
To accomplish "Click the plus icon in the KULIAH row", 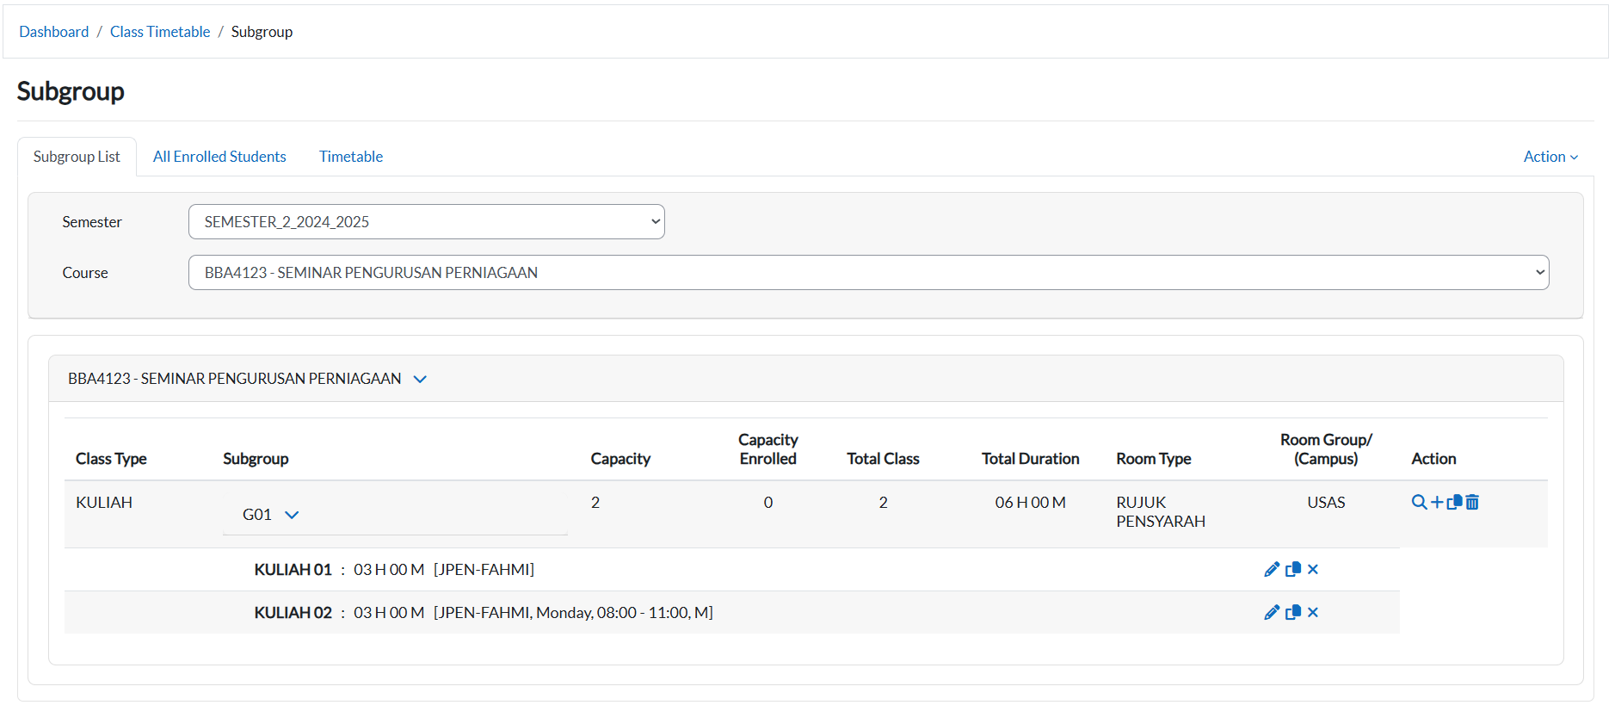I will 1437,502.
